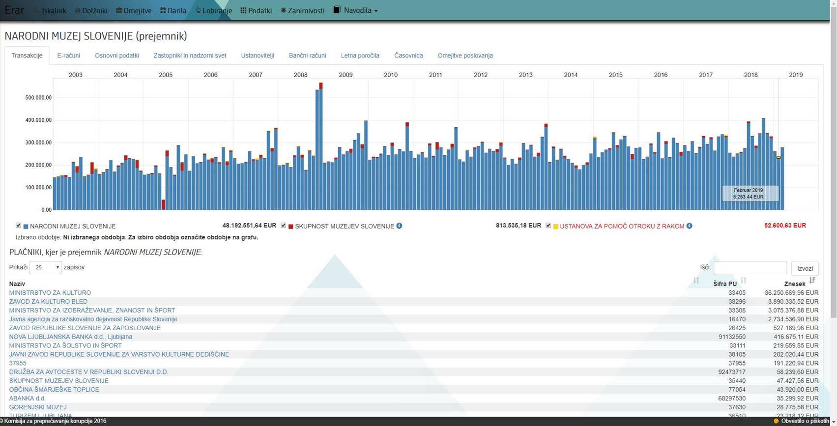
Task: Open MINISTRSTVO ZA KULTURO payer link
Action: coord(50,293)
